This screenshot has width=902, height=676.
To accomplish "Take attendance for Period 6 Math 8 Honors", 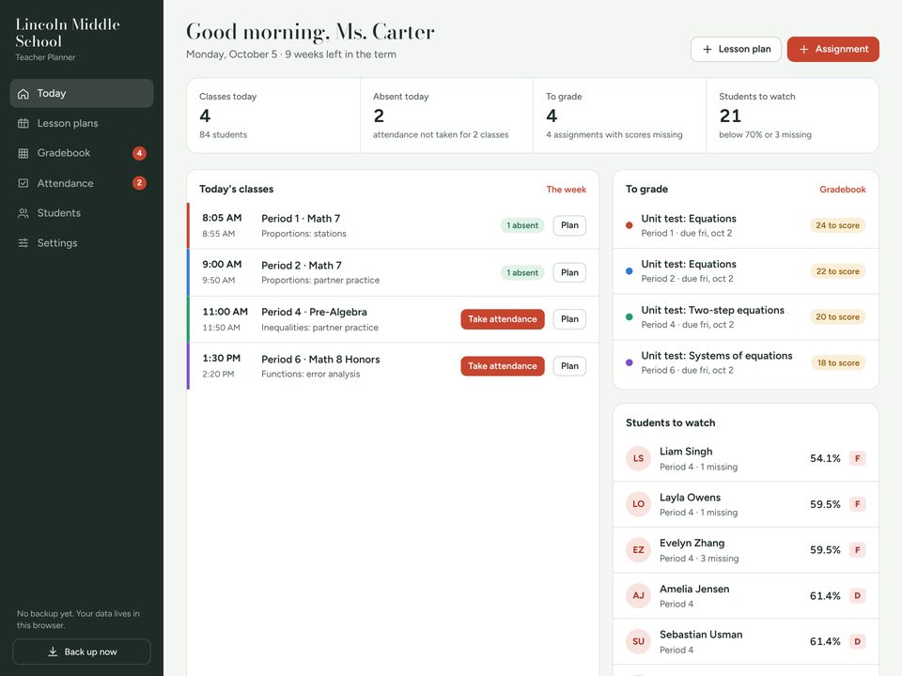I will pos(502,366).
